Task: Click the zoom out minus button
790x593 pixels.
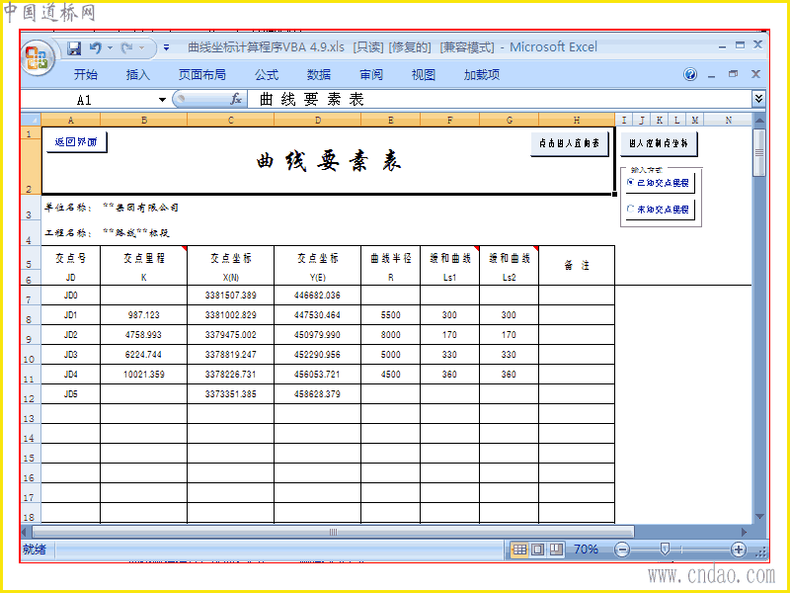Action: pyautogui.click(x=622, y=550)
